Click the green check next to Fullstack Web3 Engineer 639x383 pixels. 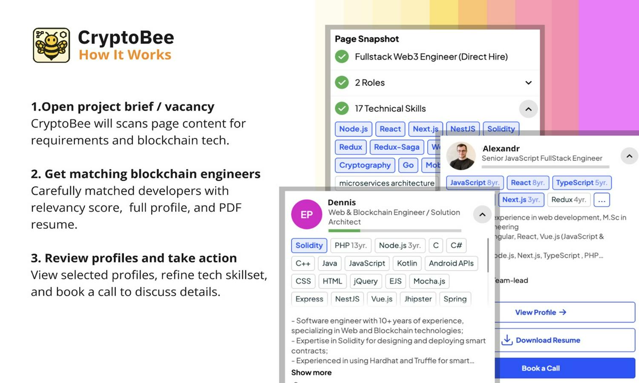coord(342,57)
